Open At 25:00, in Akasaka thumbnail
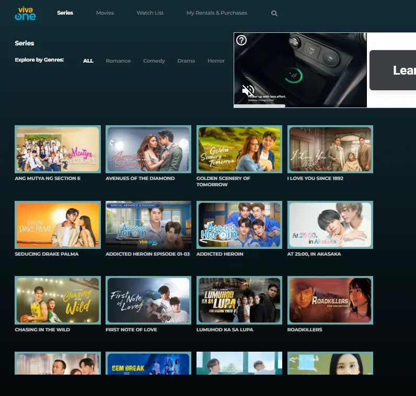Image resolution: width=416 pixels, height=396 pixels. click(330, 225)
